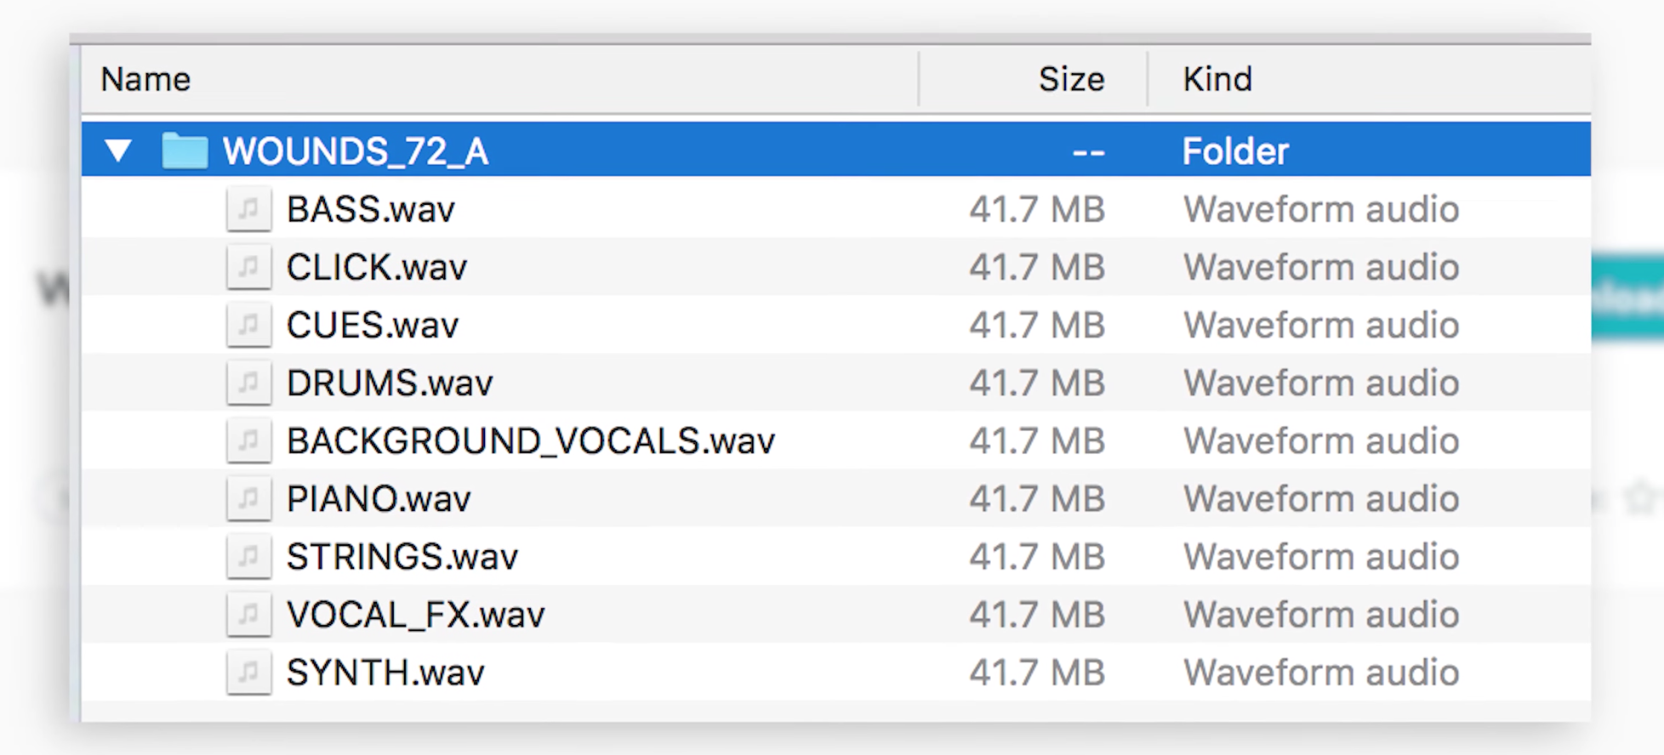Click the CLICK.wav audio file icon
Screen dimensions: 1664x755
[x=248, y=267]
